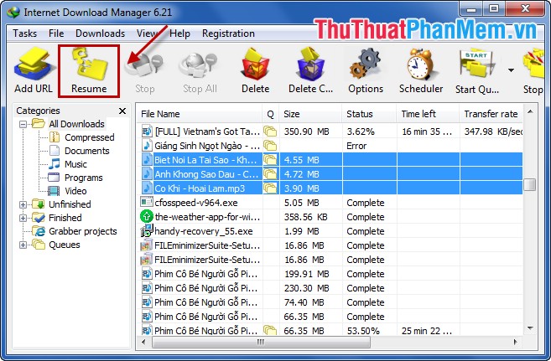Click file icon of cfosspeed-v964.exe
Viewport: 551px width, 361px height.
pos(146,202)
